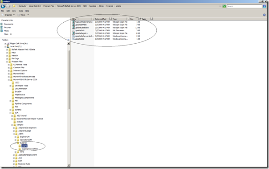
Task: Click the Program Files breadcrumb segment
Action: click(x=49, y=6)
